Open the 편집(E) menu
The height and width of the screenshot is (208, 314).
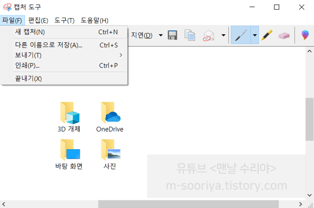39,20
